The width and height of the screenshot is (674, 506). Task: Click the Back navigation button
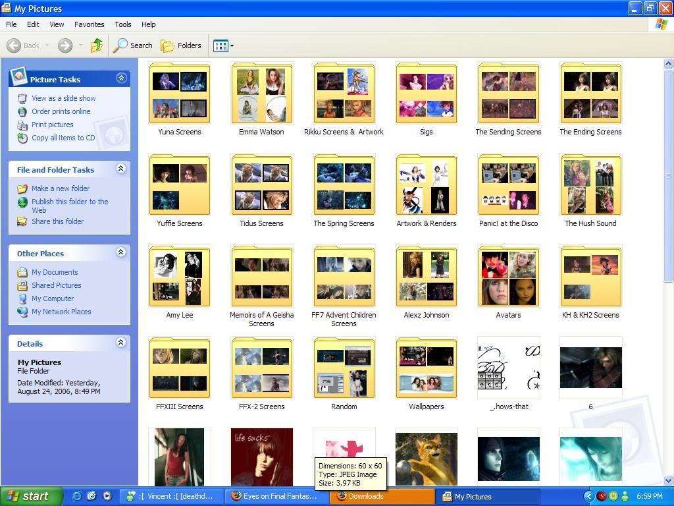(23, 45)
